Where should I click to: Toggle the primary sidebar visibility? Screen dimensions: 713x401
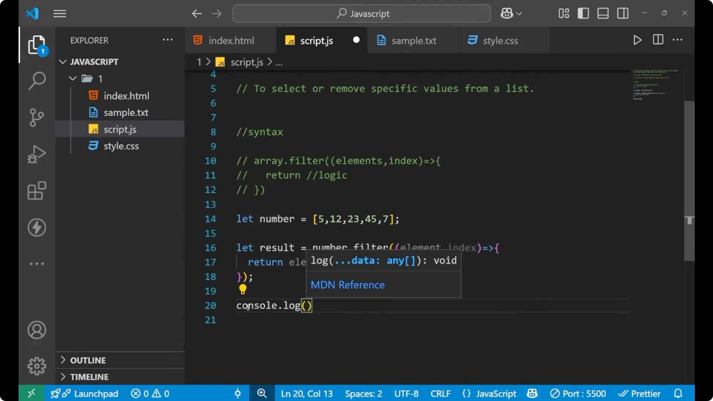(x=583, y=13)
